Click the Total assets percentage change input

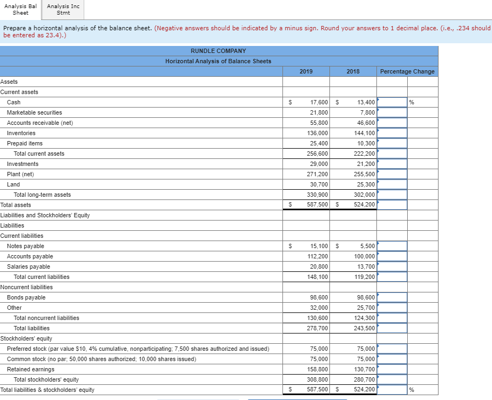pos(392,205)
